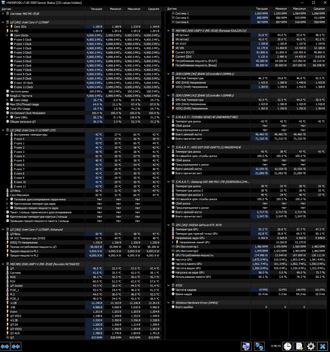The height and width of the screenshot is (352, 330).
Task: Select the Предел мощности PL1 row
Action: pyautogui.click(x=81, y=251)
